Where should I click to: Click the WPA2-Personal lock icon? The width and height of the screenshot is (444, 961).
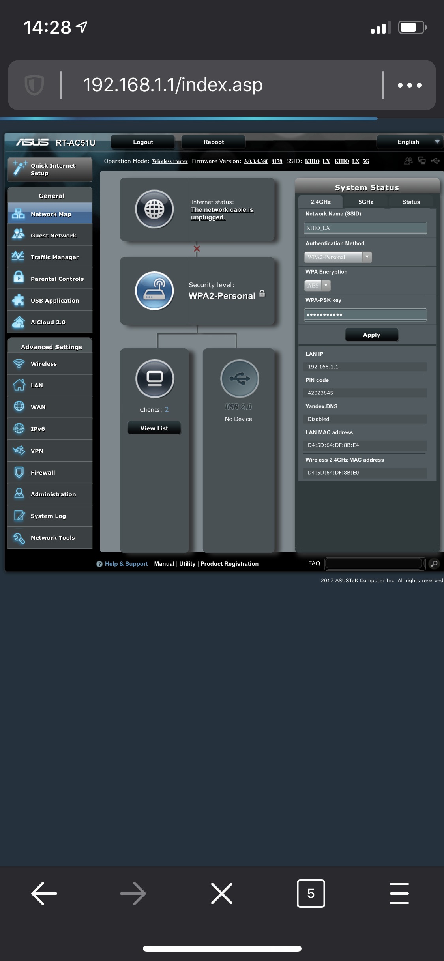(262, 294)
